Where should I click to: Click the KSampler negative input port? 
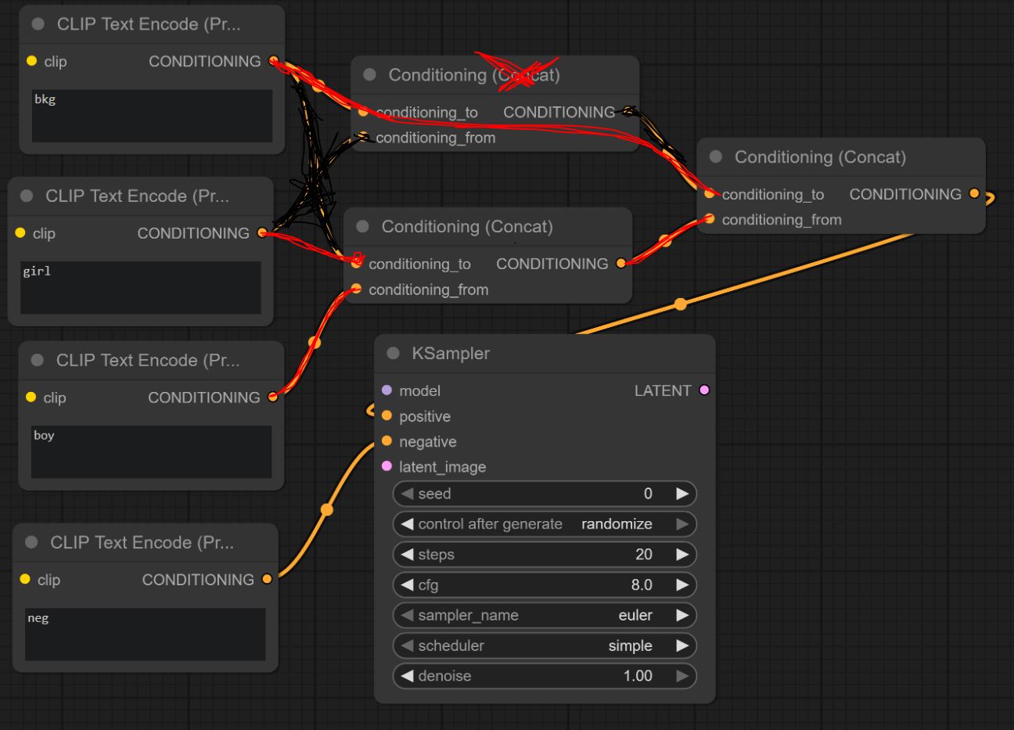(387, 441)
